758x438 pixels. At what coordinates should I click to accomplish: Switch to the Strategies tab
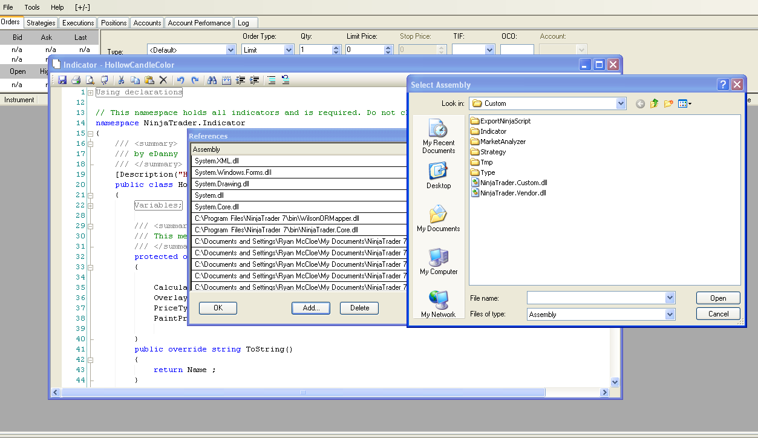41,23
